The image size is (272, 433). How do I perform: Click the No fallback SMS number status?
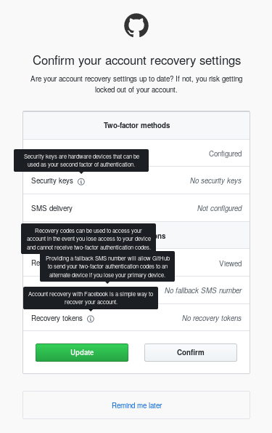click(x=203, y=290)
